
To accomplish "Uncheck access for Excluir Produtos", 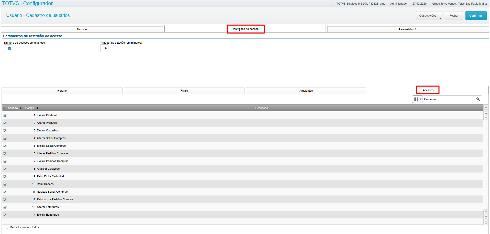I will (5, 115).
